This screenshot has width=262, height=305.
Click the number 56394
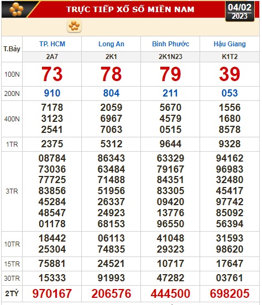click(x=229, y=224)
